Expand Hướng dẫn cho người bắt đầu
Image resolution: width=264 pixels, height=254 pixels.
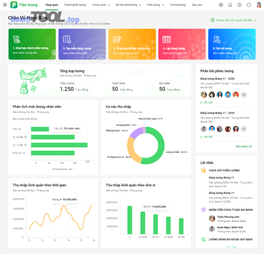click(x=233, y=20)
